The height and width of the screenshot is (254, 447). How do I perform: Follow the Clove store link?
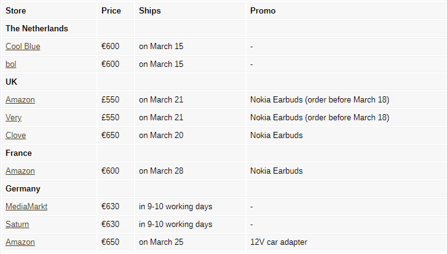16,135
